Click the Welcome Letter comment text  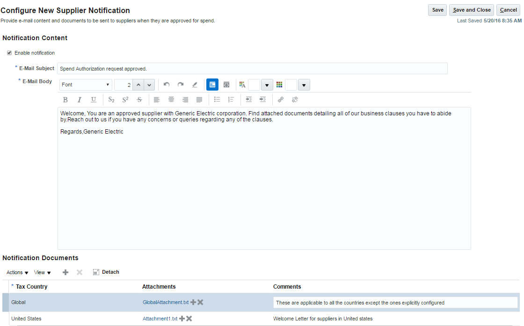323,319
